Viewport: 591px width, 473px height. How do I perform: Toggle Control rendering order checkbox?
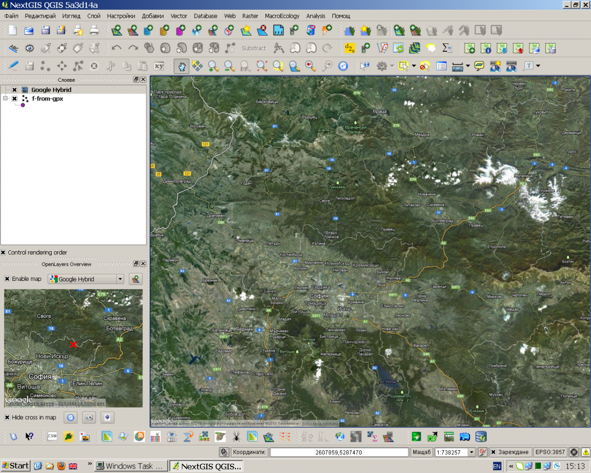[3, 252]
